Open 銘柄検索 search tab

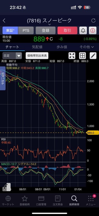tap(74, 201)
